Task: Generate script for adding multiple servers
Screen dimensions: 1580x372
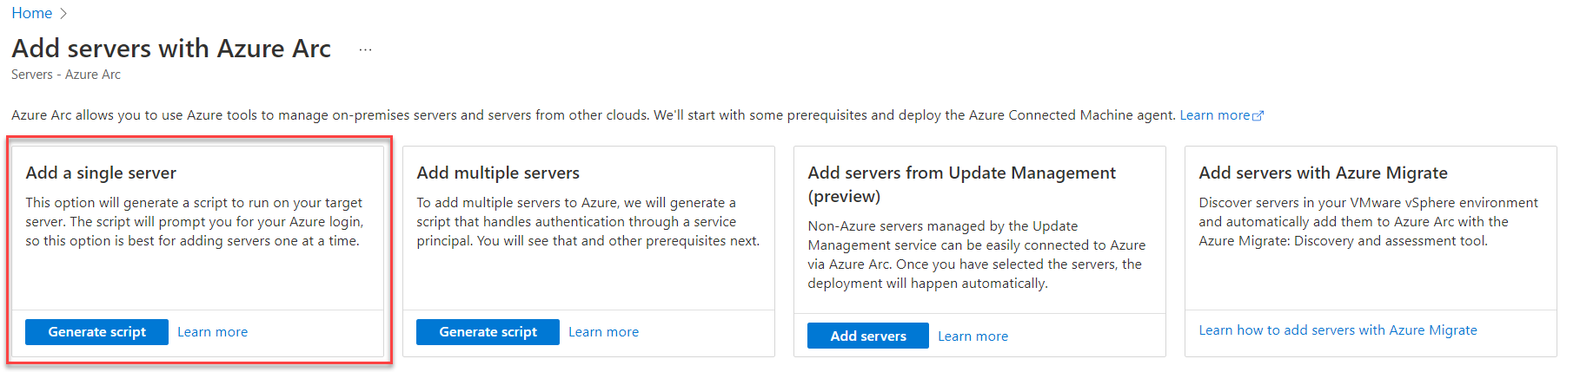Action: tap(488, 332)
